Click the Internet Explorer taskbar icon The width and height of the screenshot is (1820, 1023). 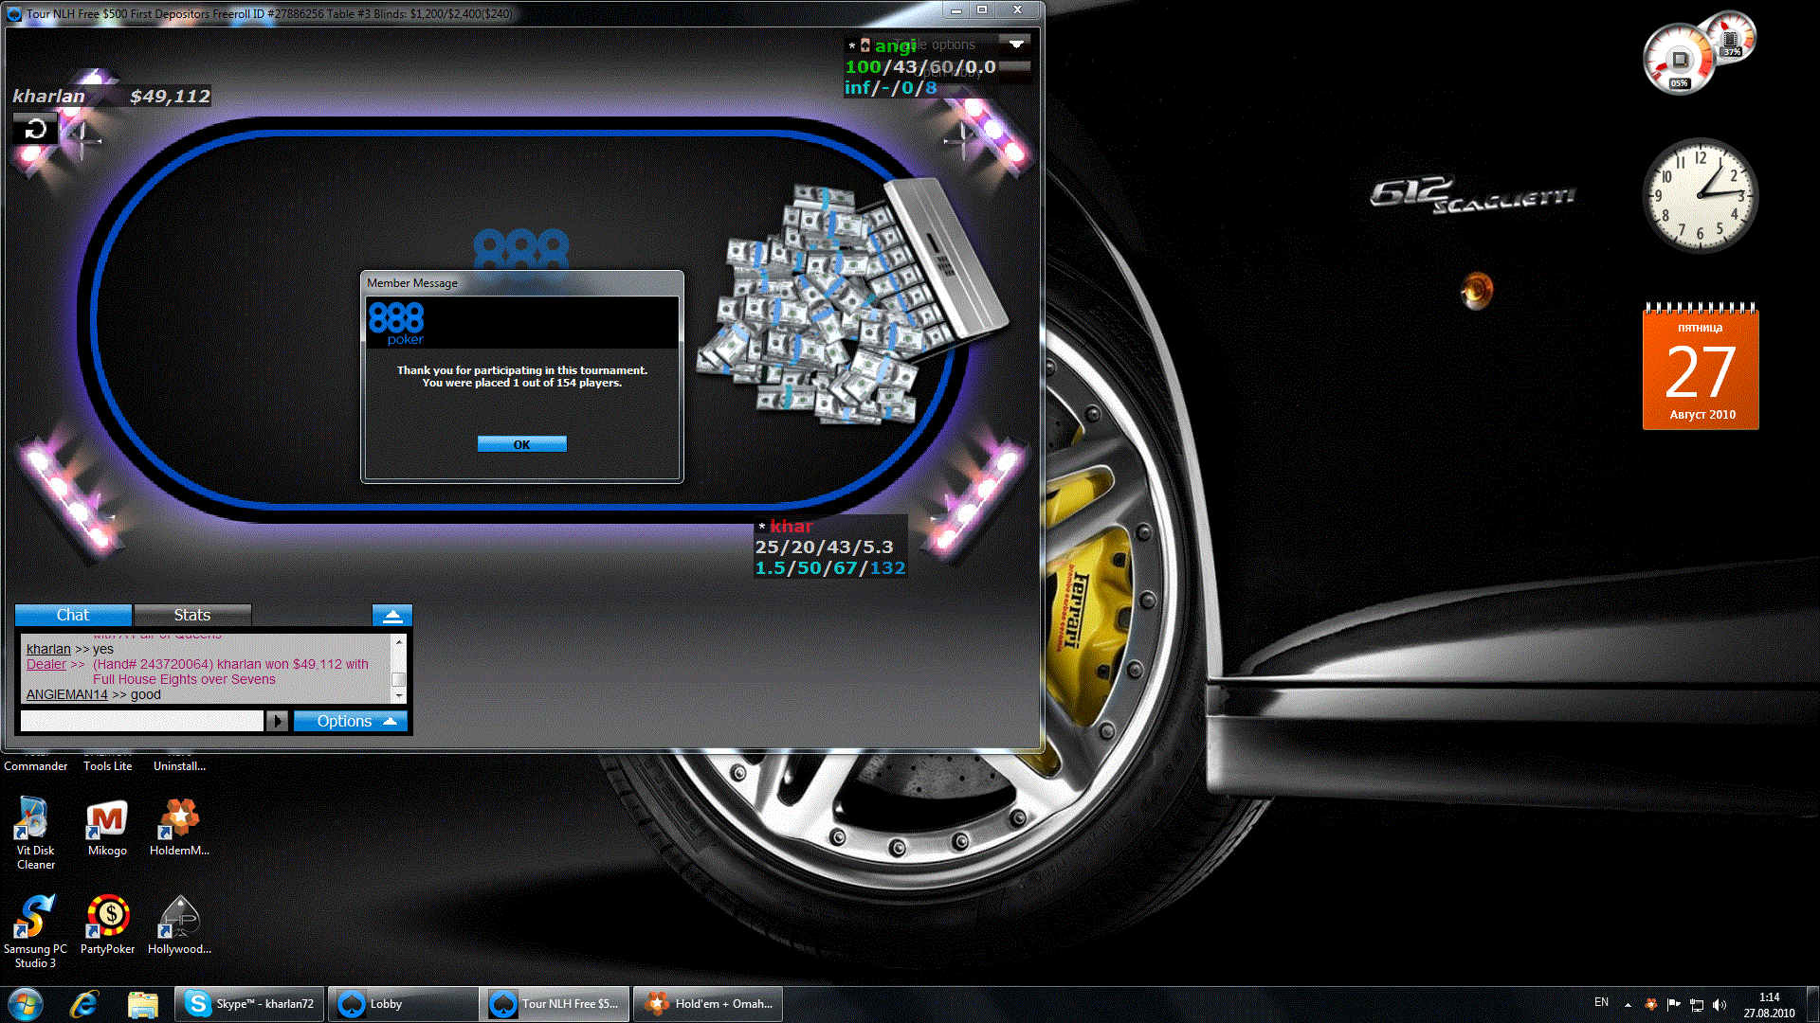coord(84,1004)
